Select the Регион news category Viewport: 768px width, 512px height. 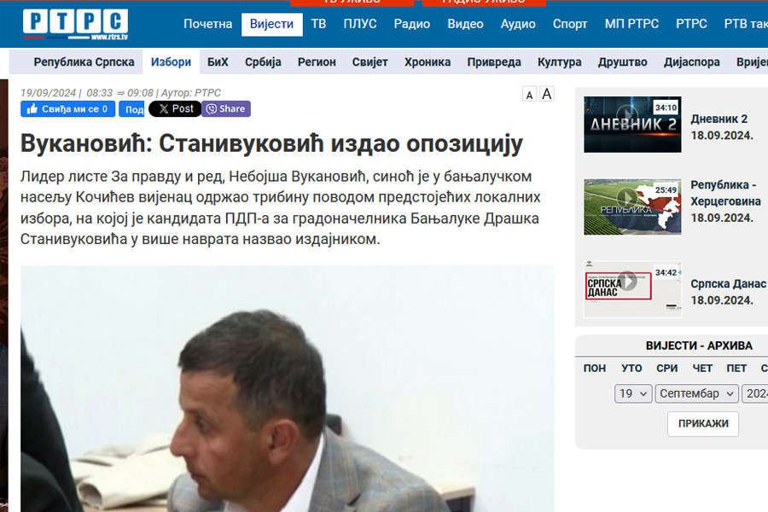click(x=317, y=62)
